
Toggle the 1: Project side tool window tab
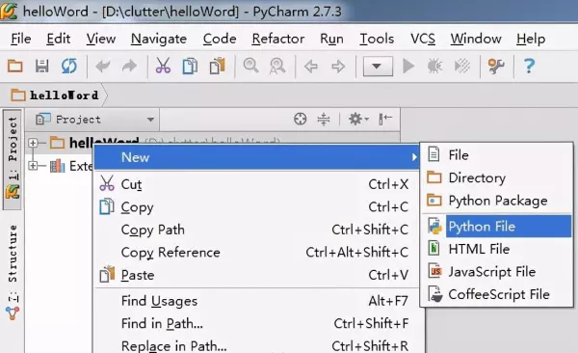click(13, 159)
